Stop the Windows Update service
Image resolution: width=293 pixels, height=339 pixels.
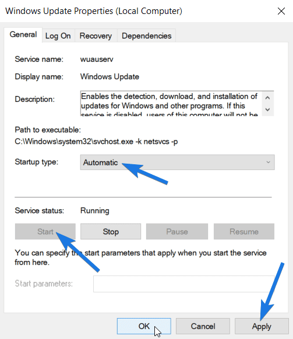pyautogui.click(x=111, y=232)
